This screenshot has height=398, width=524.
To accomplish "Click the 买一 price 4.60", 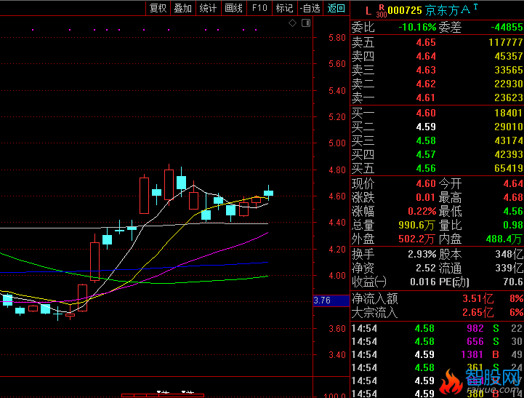I will (x=426, y=113).
